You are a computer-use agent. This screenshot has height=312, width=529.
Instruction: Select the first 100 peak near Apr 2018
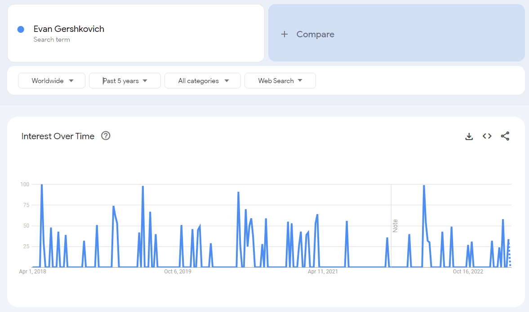point(41,185)
